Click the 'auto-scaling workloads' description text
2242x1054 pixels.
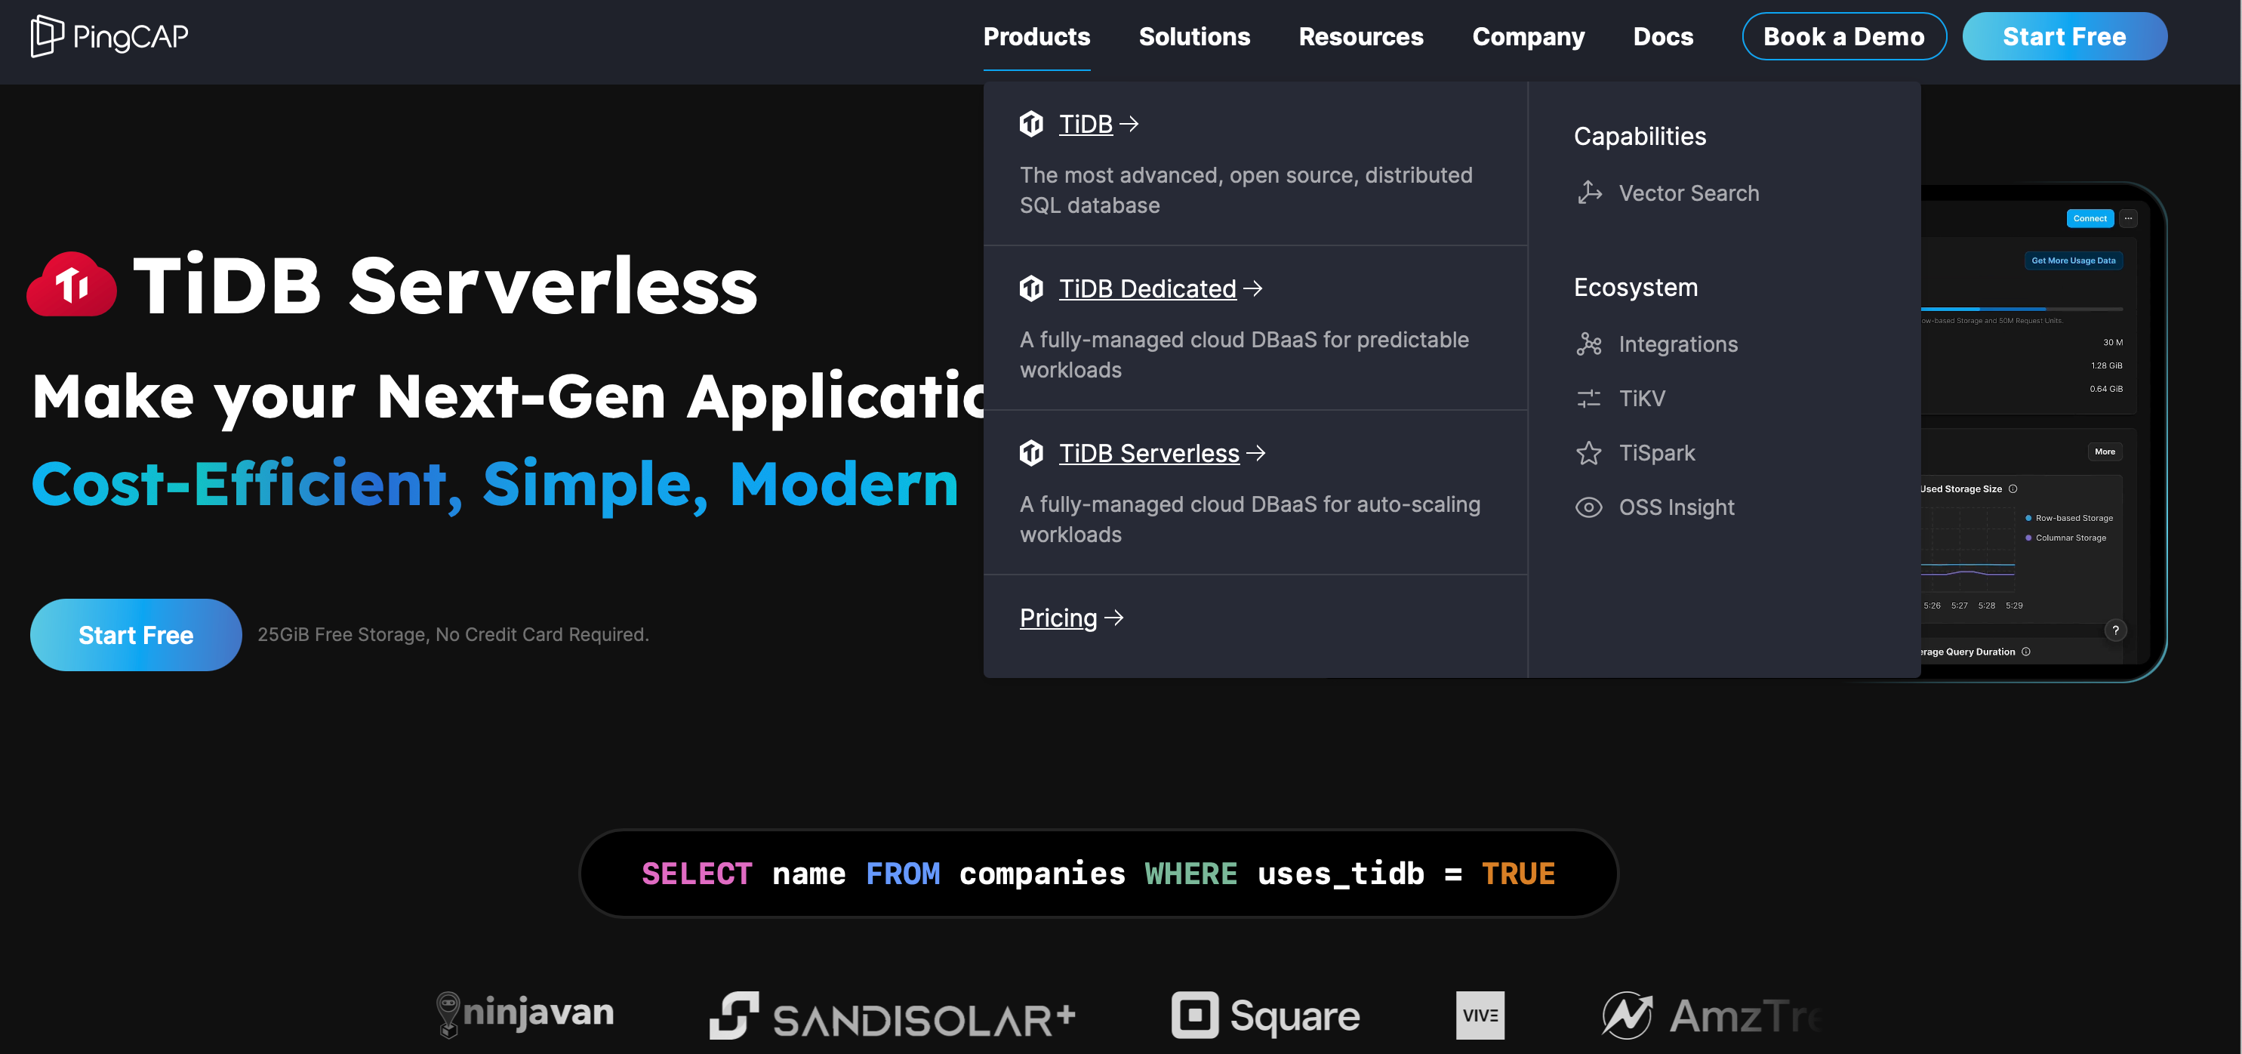pos(1250,519)
